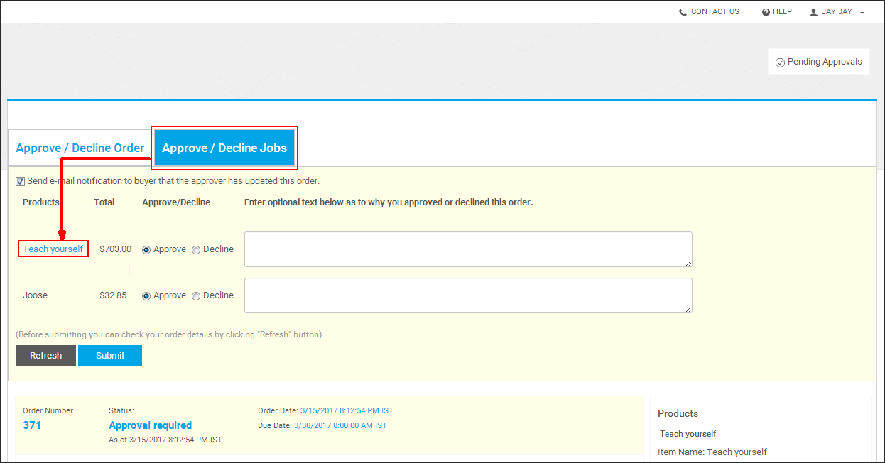Open the Teach yourself product link
885x463 pixels.
pos(53,249)
